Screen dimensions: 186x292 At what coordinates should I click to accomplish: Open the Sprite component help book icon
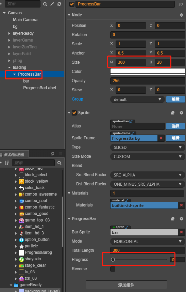pos(173,113)
